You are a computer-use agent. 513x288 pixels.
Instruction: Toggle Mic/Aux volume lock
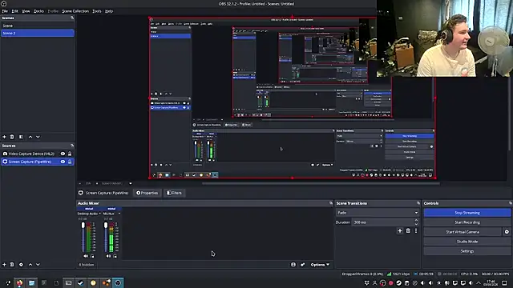(115, 256)
